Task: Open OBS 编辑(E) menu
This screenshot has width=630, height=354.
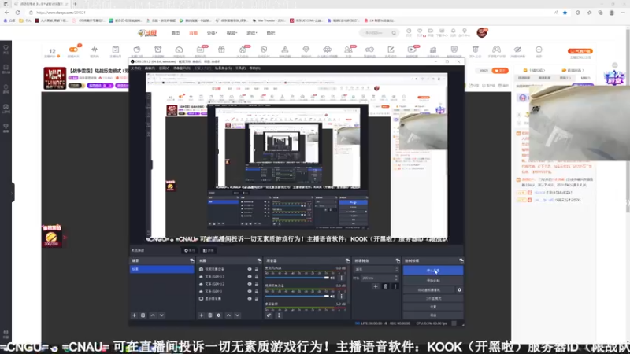Action: tap(150, 68)
